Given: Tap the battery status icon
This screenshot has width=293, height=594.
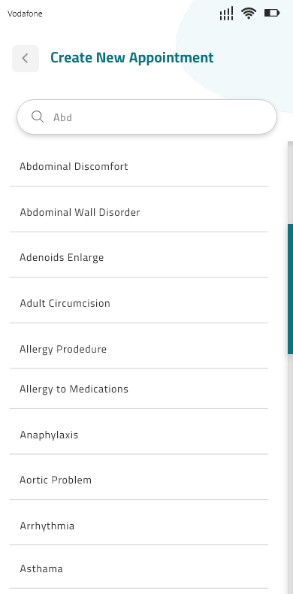Looking at the screenshot, I should (272, 14).
